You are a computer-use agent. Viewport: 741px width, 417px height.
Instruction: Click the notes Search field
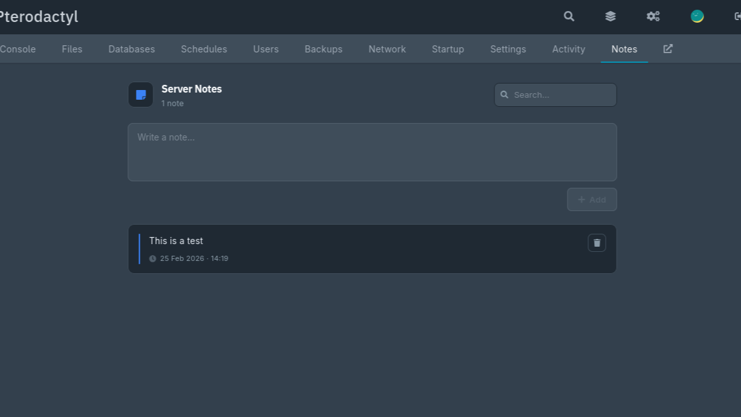[x=562, y=95]
